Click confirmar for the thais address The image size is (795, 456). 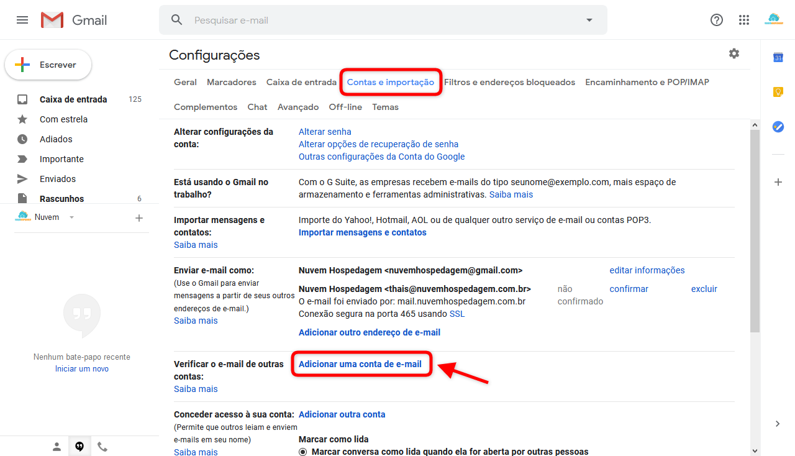click(x=629, y=289)
